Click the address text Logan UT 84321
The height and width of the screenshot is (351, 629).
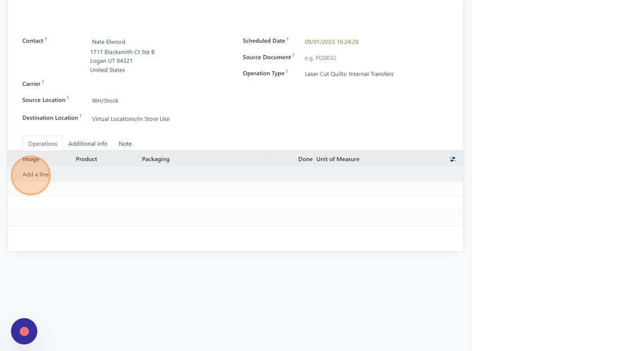tap(111, 61)
